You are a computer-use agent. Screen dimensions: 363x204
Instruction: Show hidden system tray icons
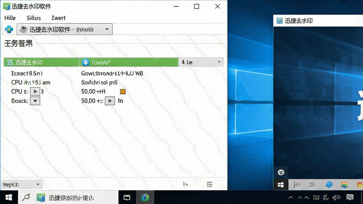(291, 198)
